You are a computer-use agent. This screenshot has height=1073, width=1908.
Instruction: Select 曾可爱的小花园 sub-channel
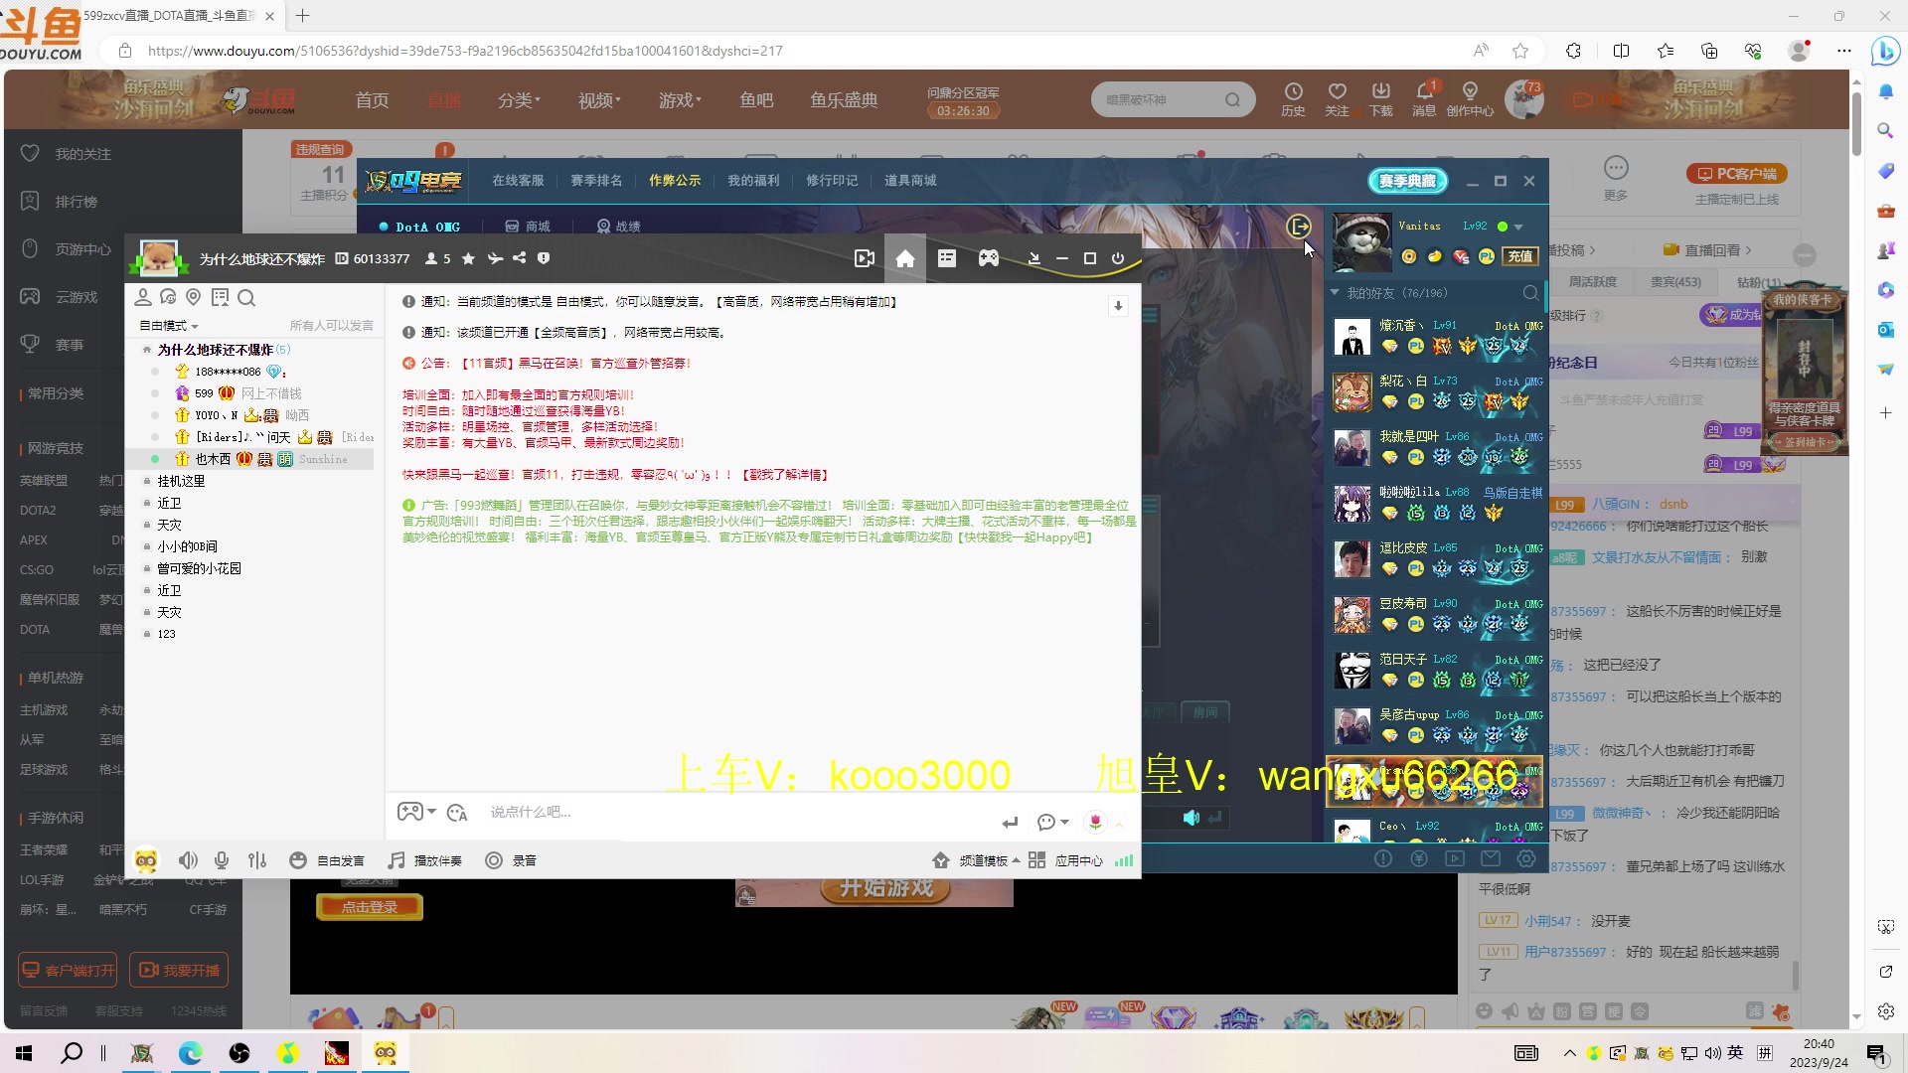point(199,568)
